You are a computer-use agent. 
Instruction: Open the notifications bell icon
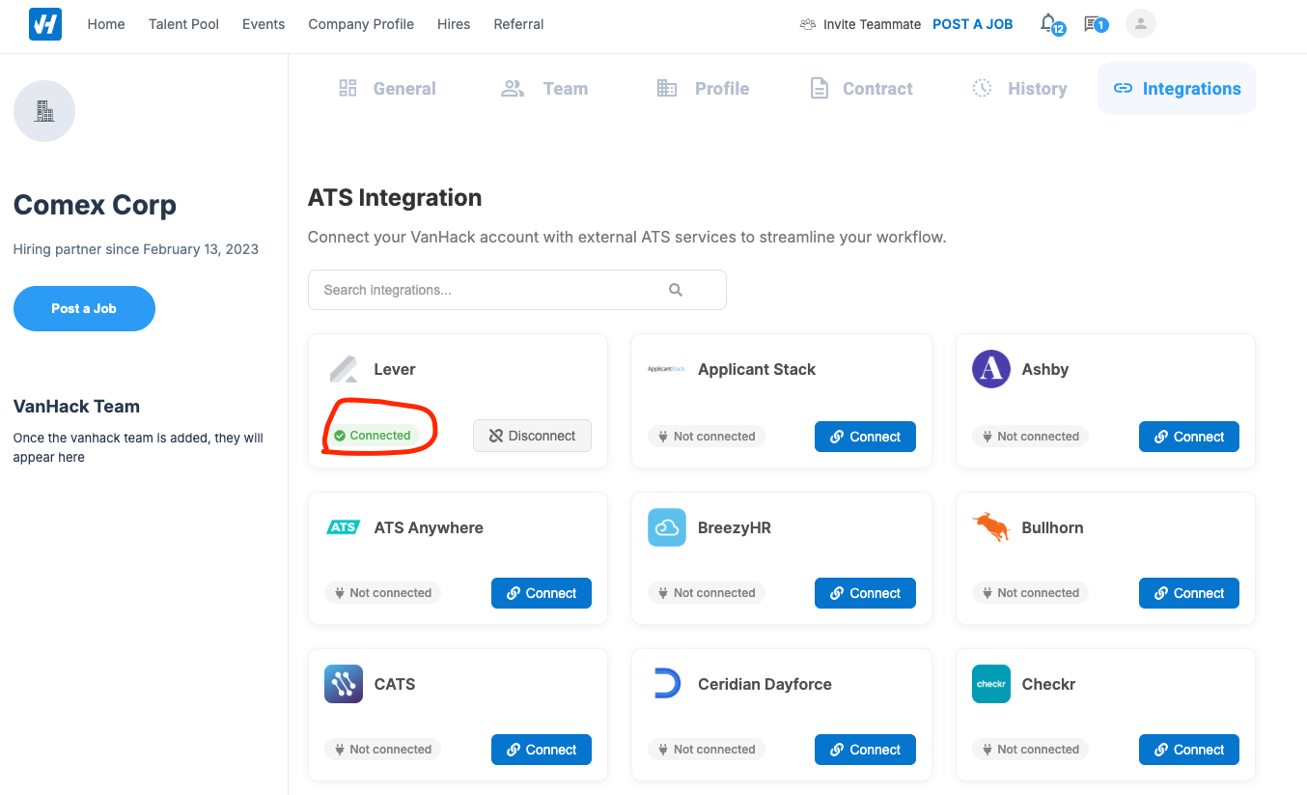click(1049, 23)
